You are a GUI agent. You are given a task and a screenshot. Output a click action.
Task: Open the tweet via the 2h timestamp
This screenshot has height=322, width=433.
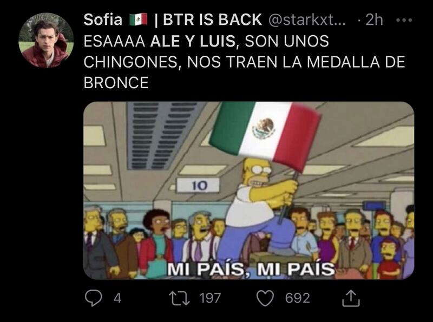click(x=374, y=20)
